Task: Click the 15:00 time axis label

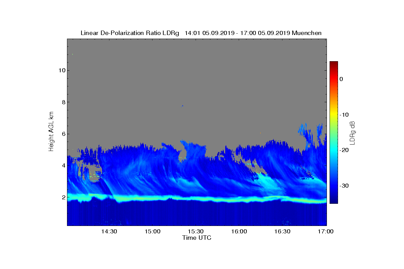Action: click(153, 232)
